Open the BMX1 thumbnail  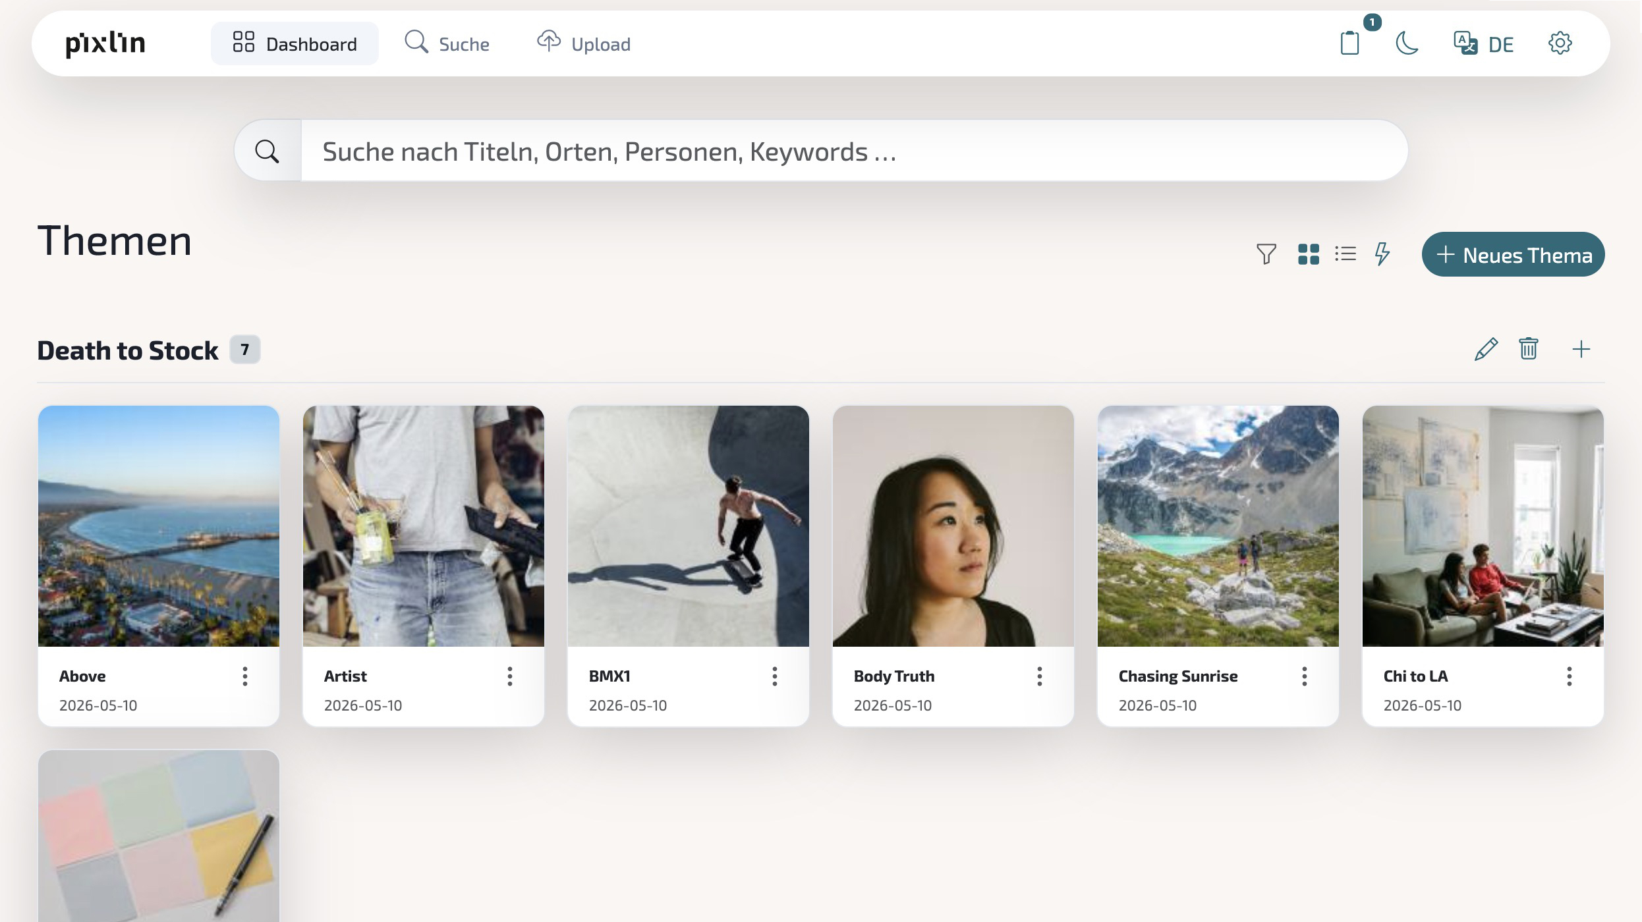[689, 526]
